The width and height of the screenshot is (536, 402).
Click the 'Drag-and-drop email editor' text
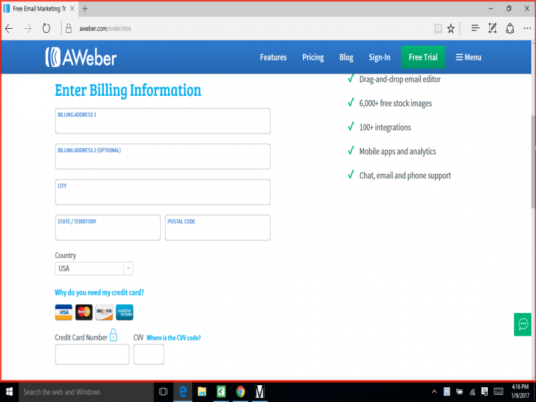399,79
